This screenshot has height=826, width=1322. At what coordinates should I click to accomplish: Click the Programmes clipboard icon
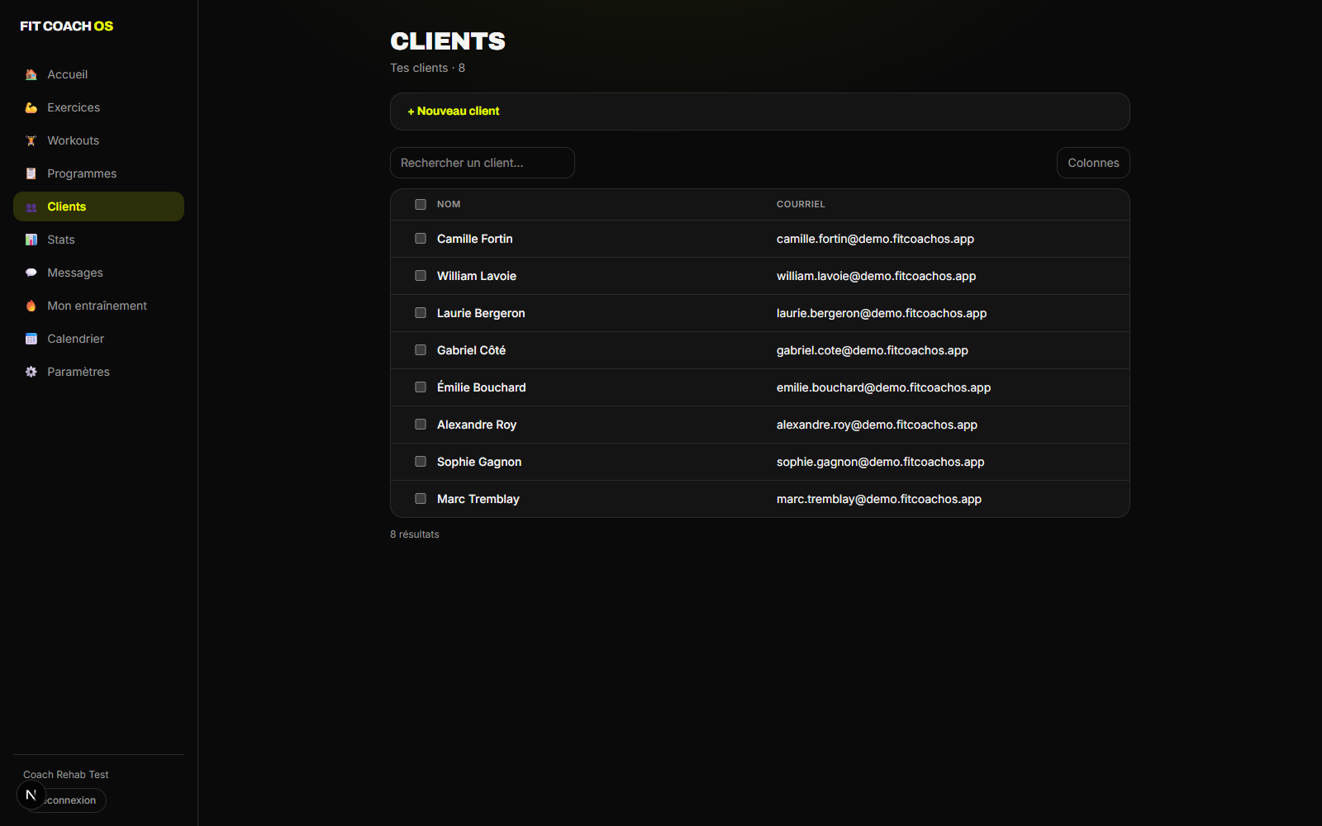(x=31, y=173)
